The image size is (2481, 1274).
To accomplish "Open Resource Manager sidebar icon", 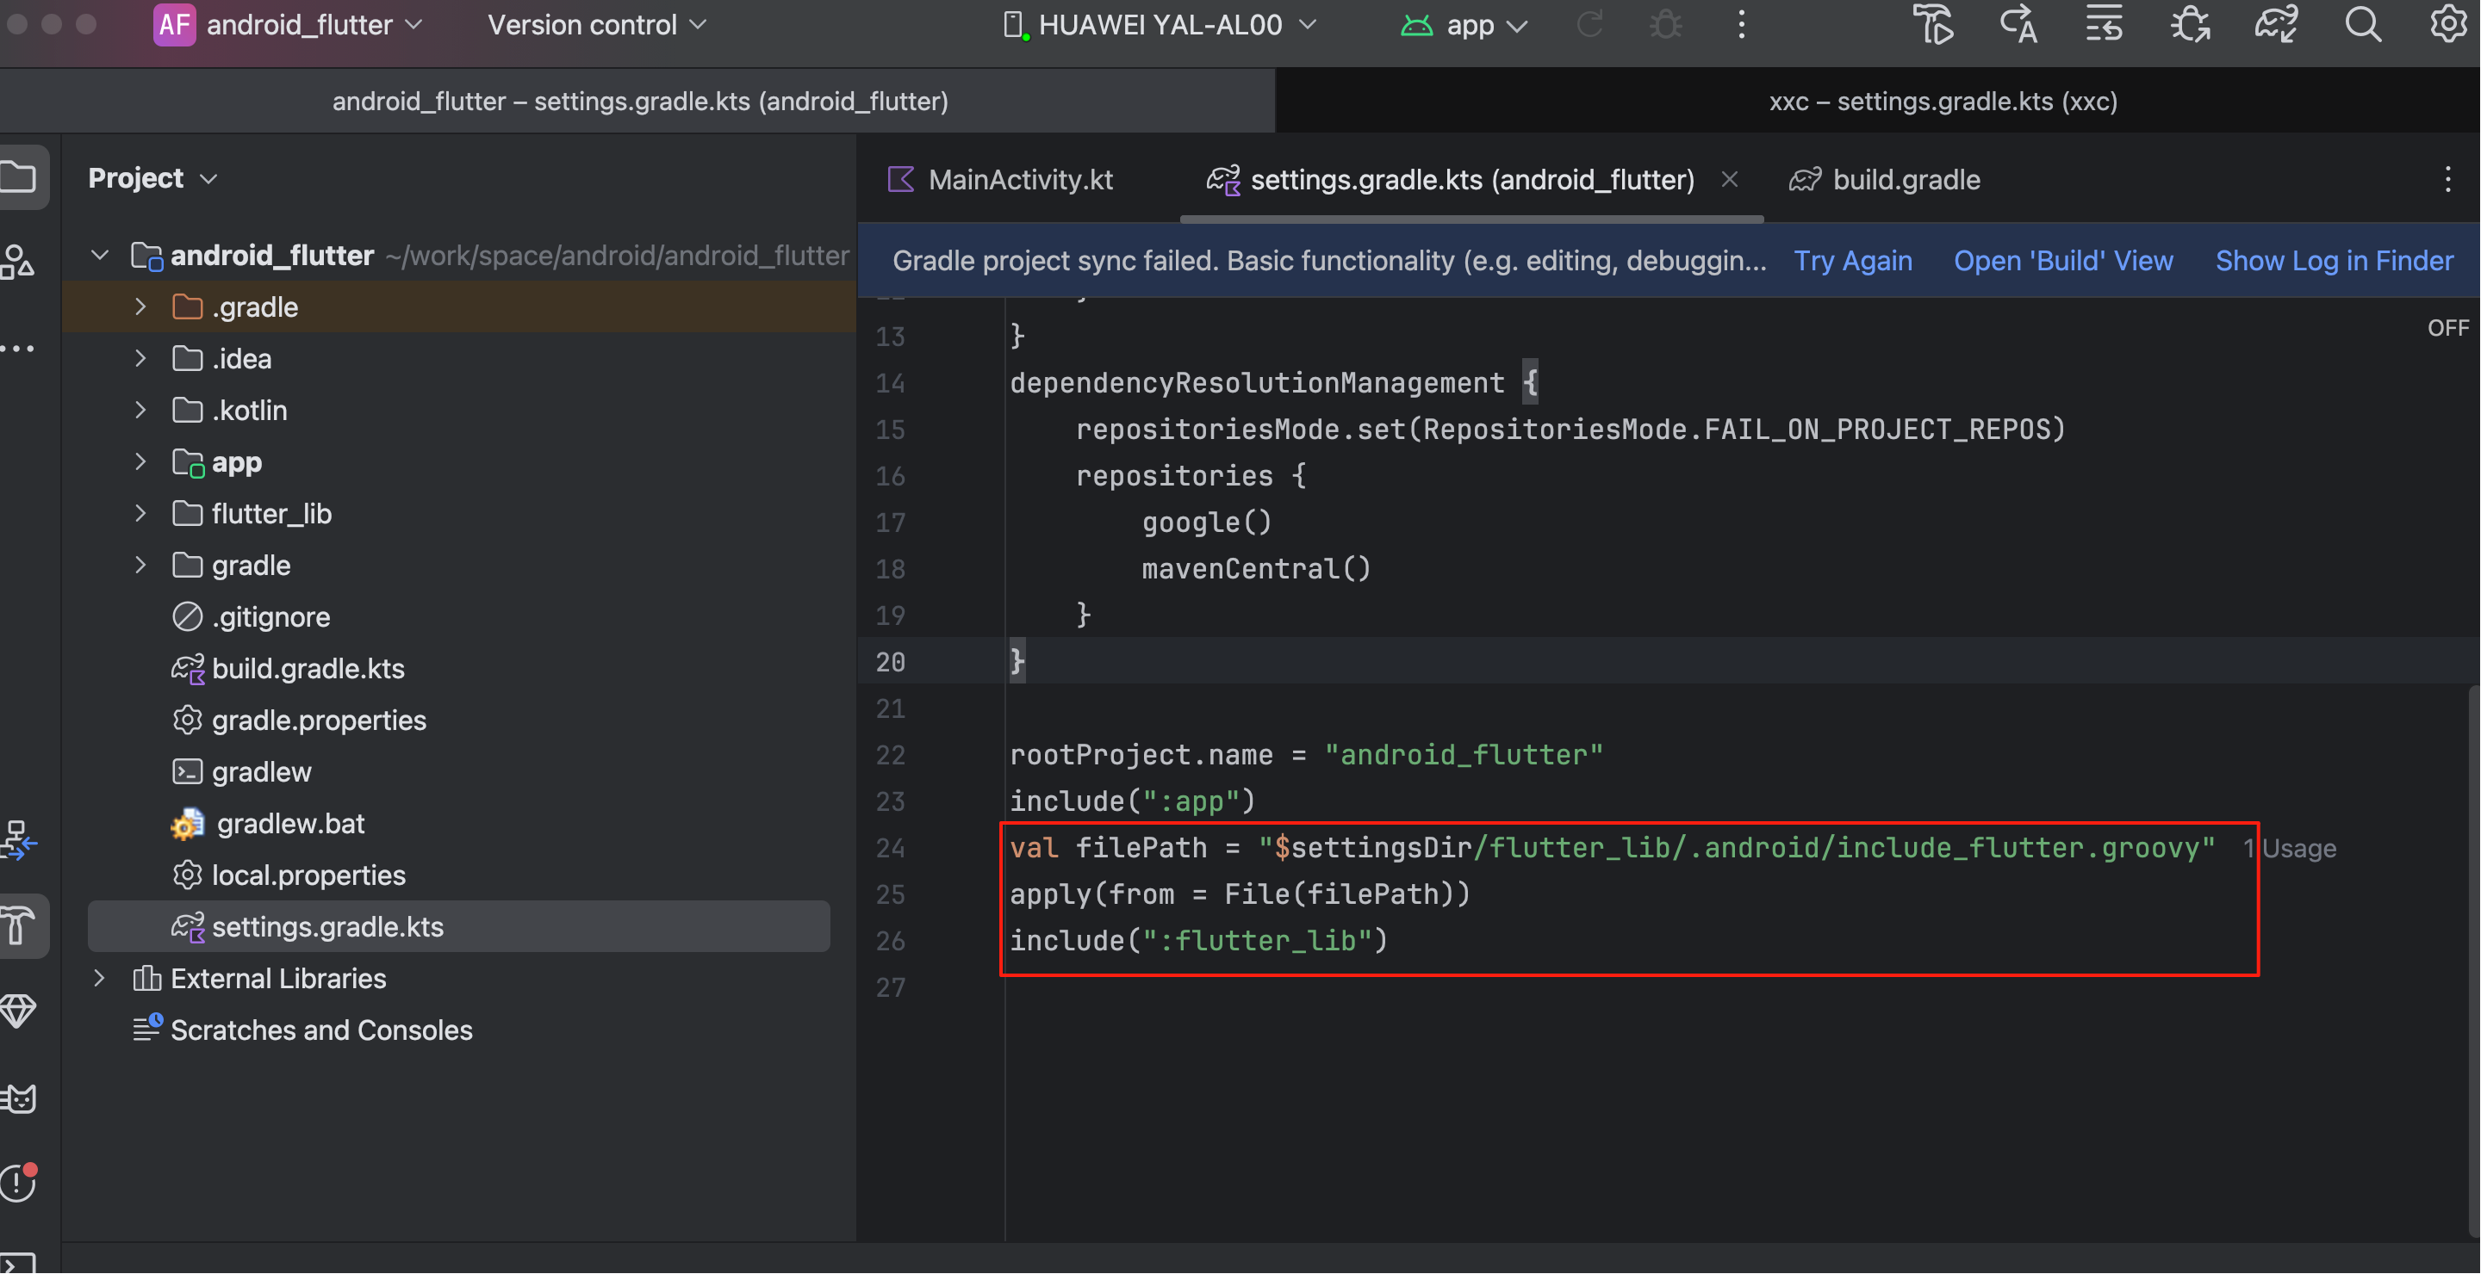I will tap(19, 261).
